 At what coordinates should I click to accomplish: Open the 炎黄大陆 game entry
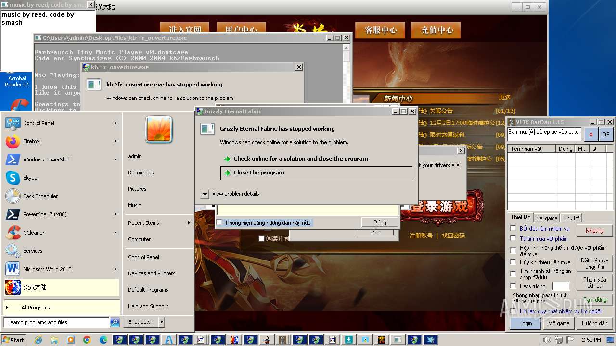(61, 287)
